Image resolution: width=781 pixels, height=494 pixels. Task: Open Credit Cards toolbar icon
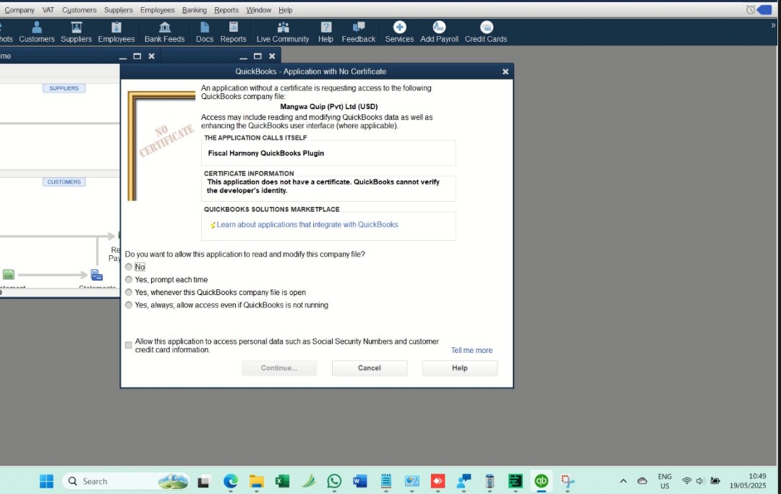pos(486,33)
